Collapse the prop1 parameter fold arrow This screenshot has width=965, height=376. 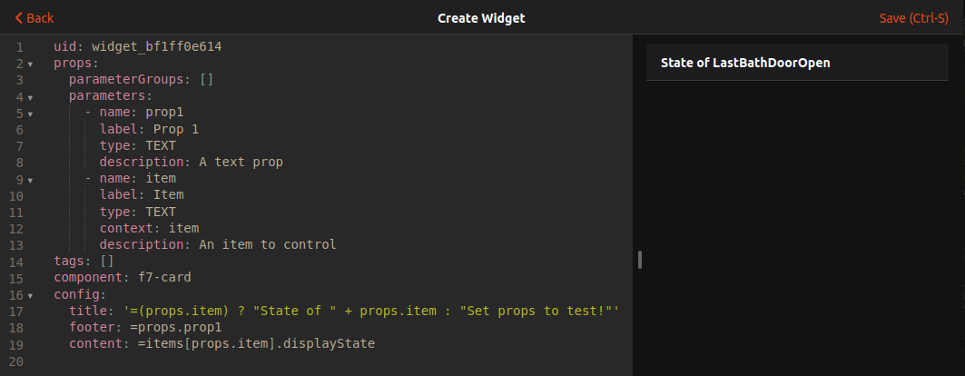tap(30, 114)
